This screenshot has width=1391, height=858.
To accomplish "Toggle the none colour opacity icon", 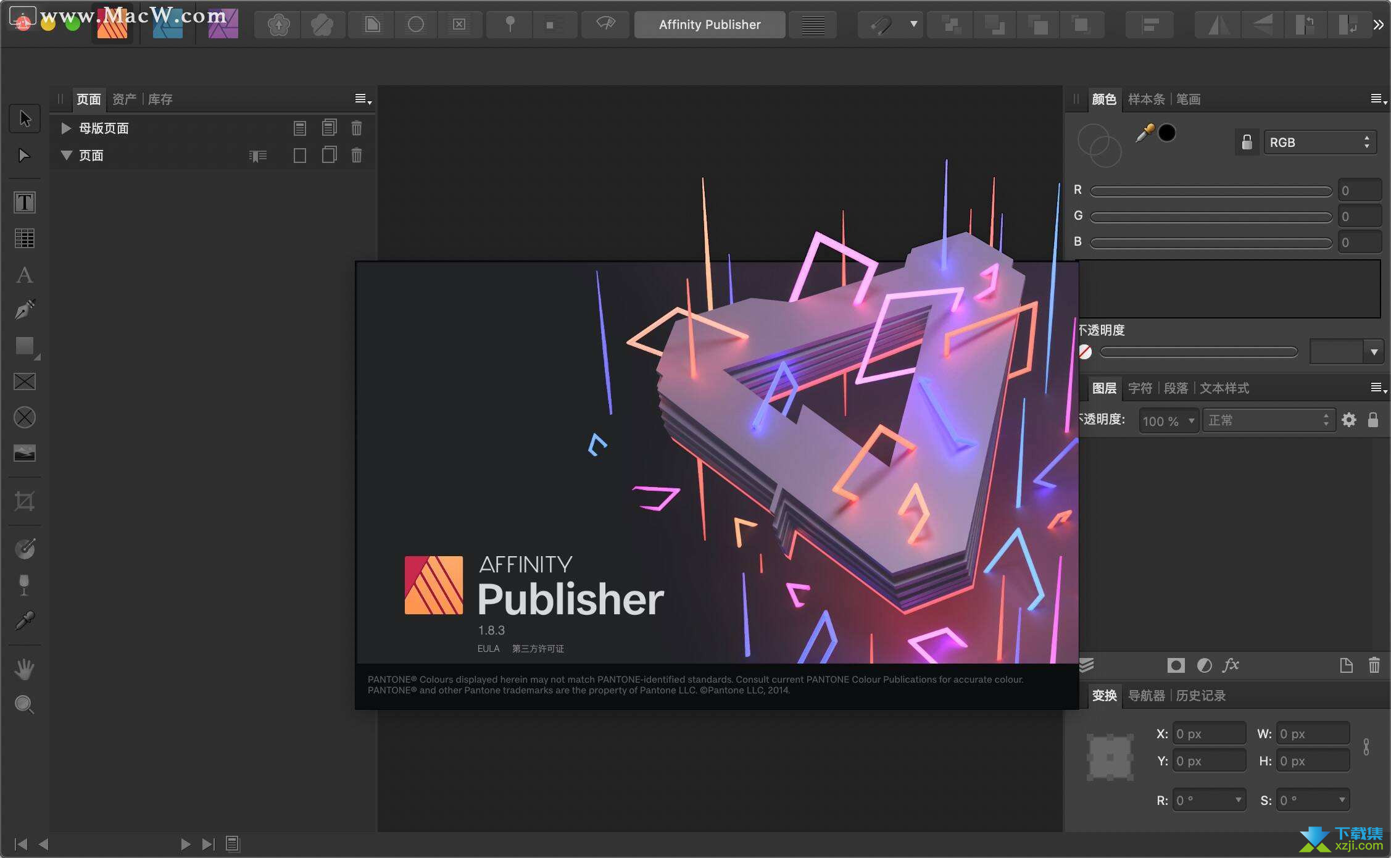I will coord(1085,352).
